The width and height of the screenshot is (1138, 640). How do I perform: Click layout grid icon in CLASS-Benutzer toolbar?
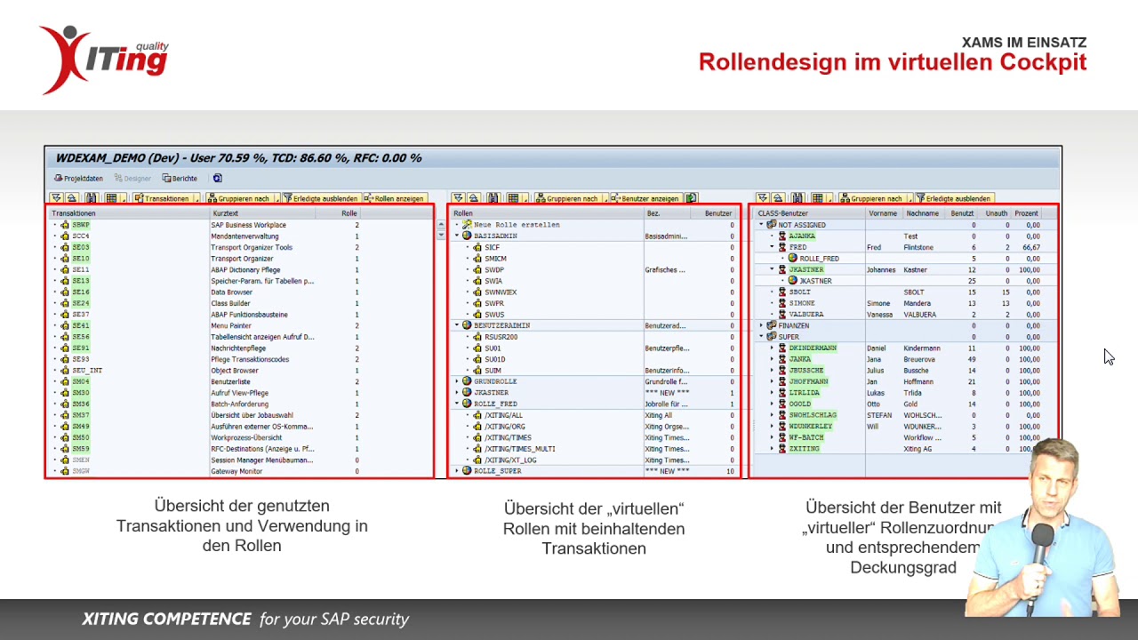[817, 198]
